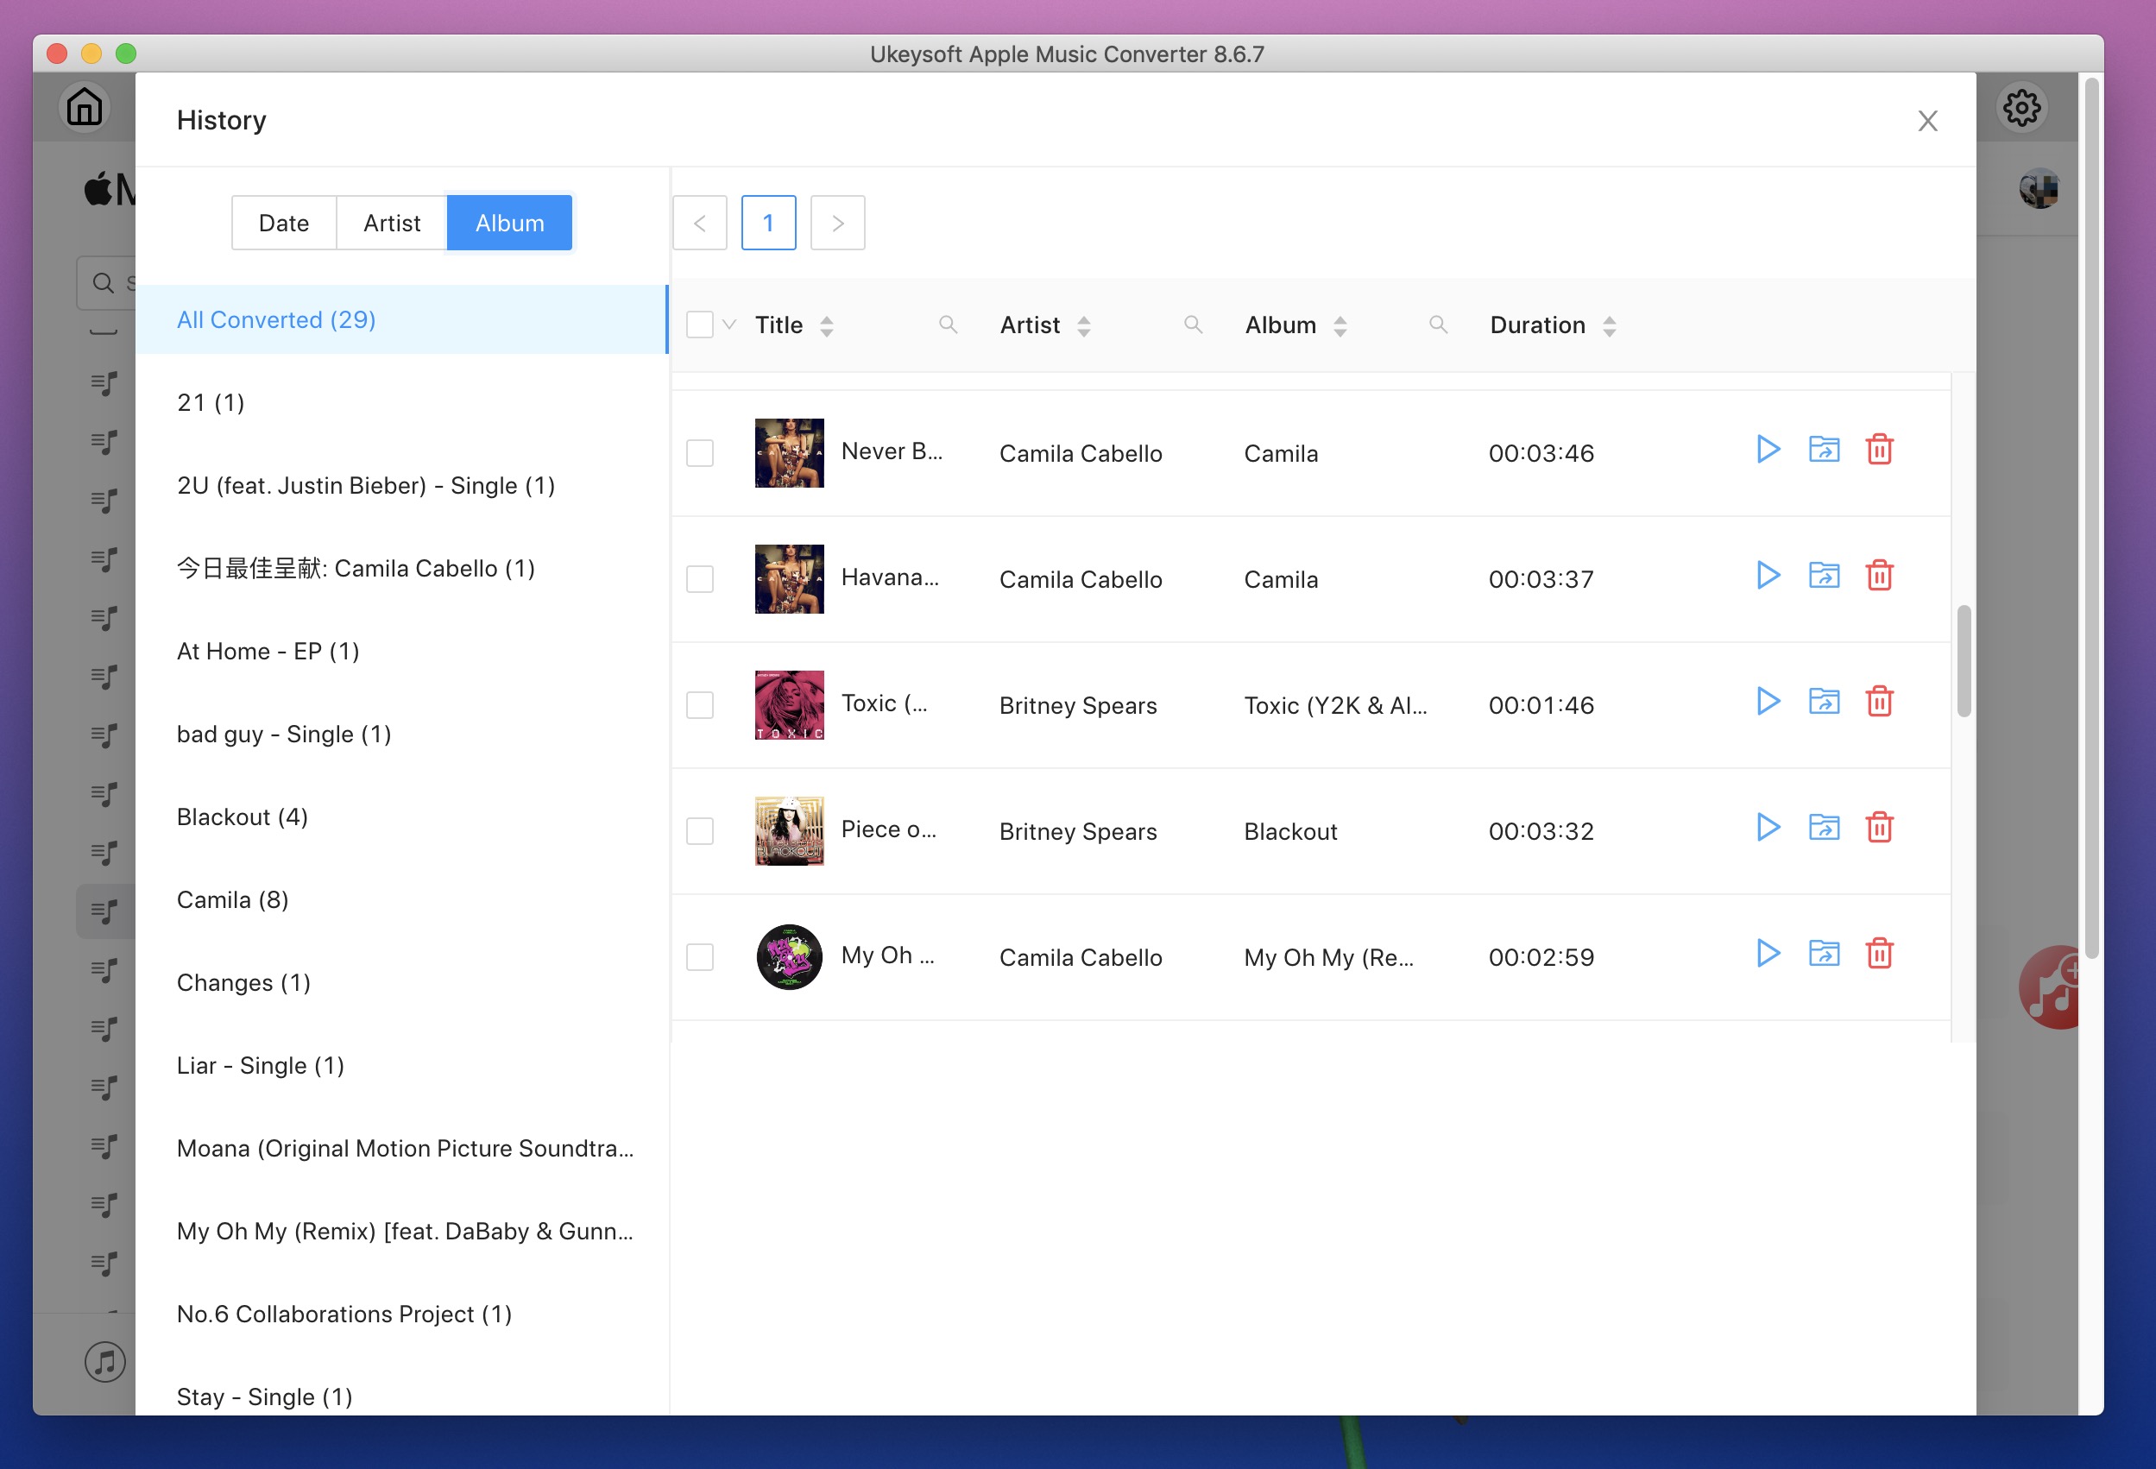Sort by Album column arrows
The image size is (2156, 1469).
click(1340, 326)
